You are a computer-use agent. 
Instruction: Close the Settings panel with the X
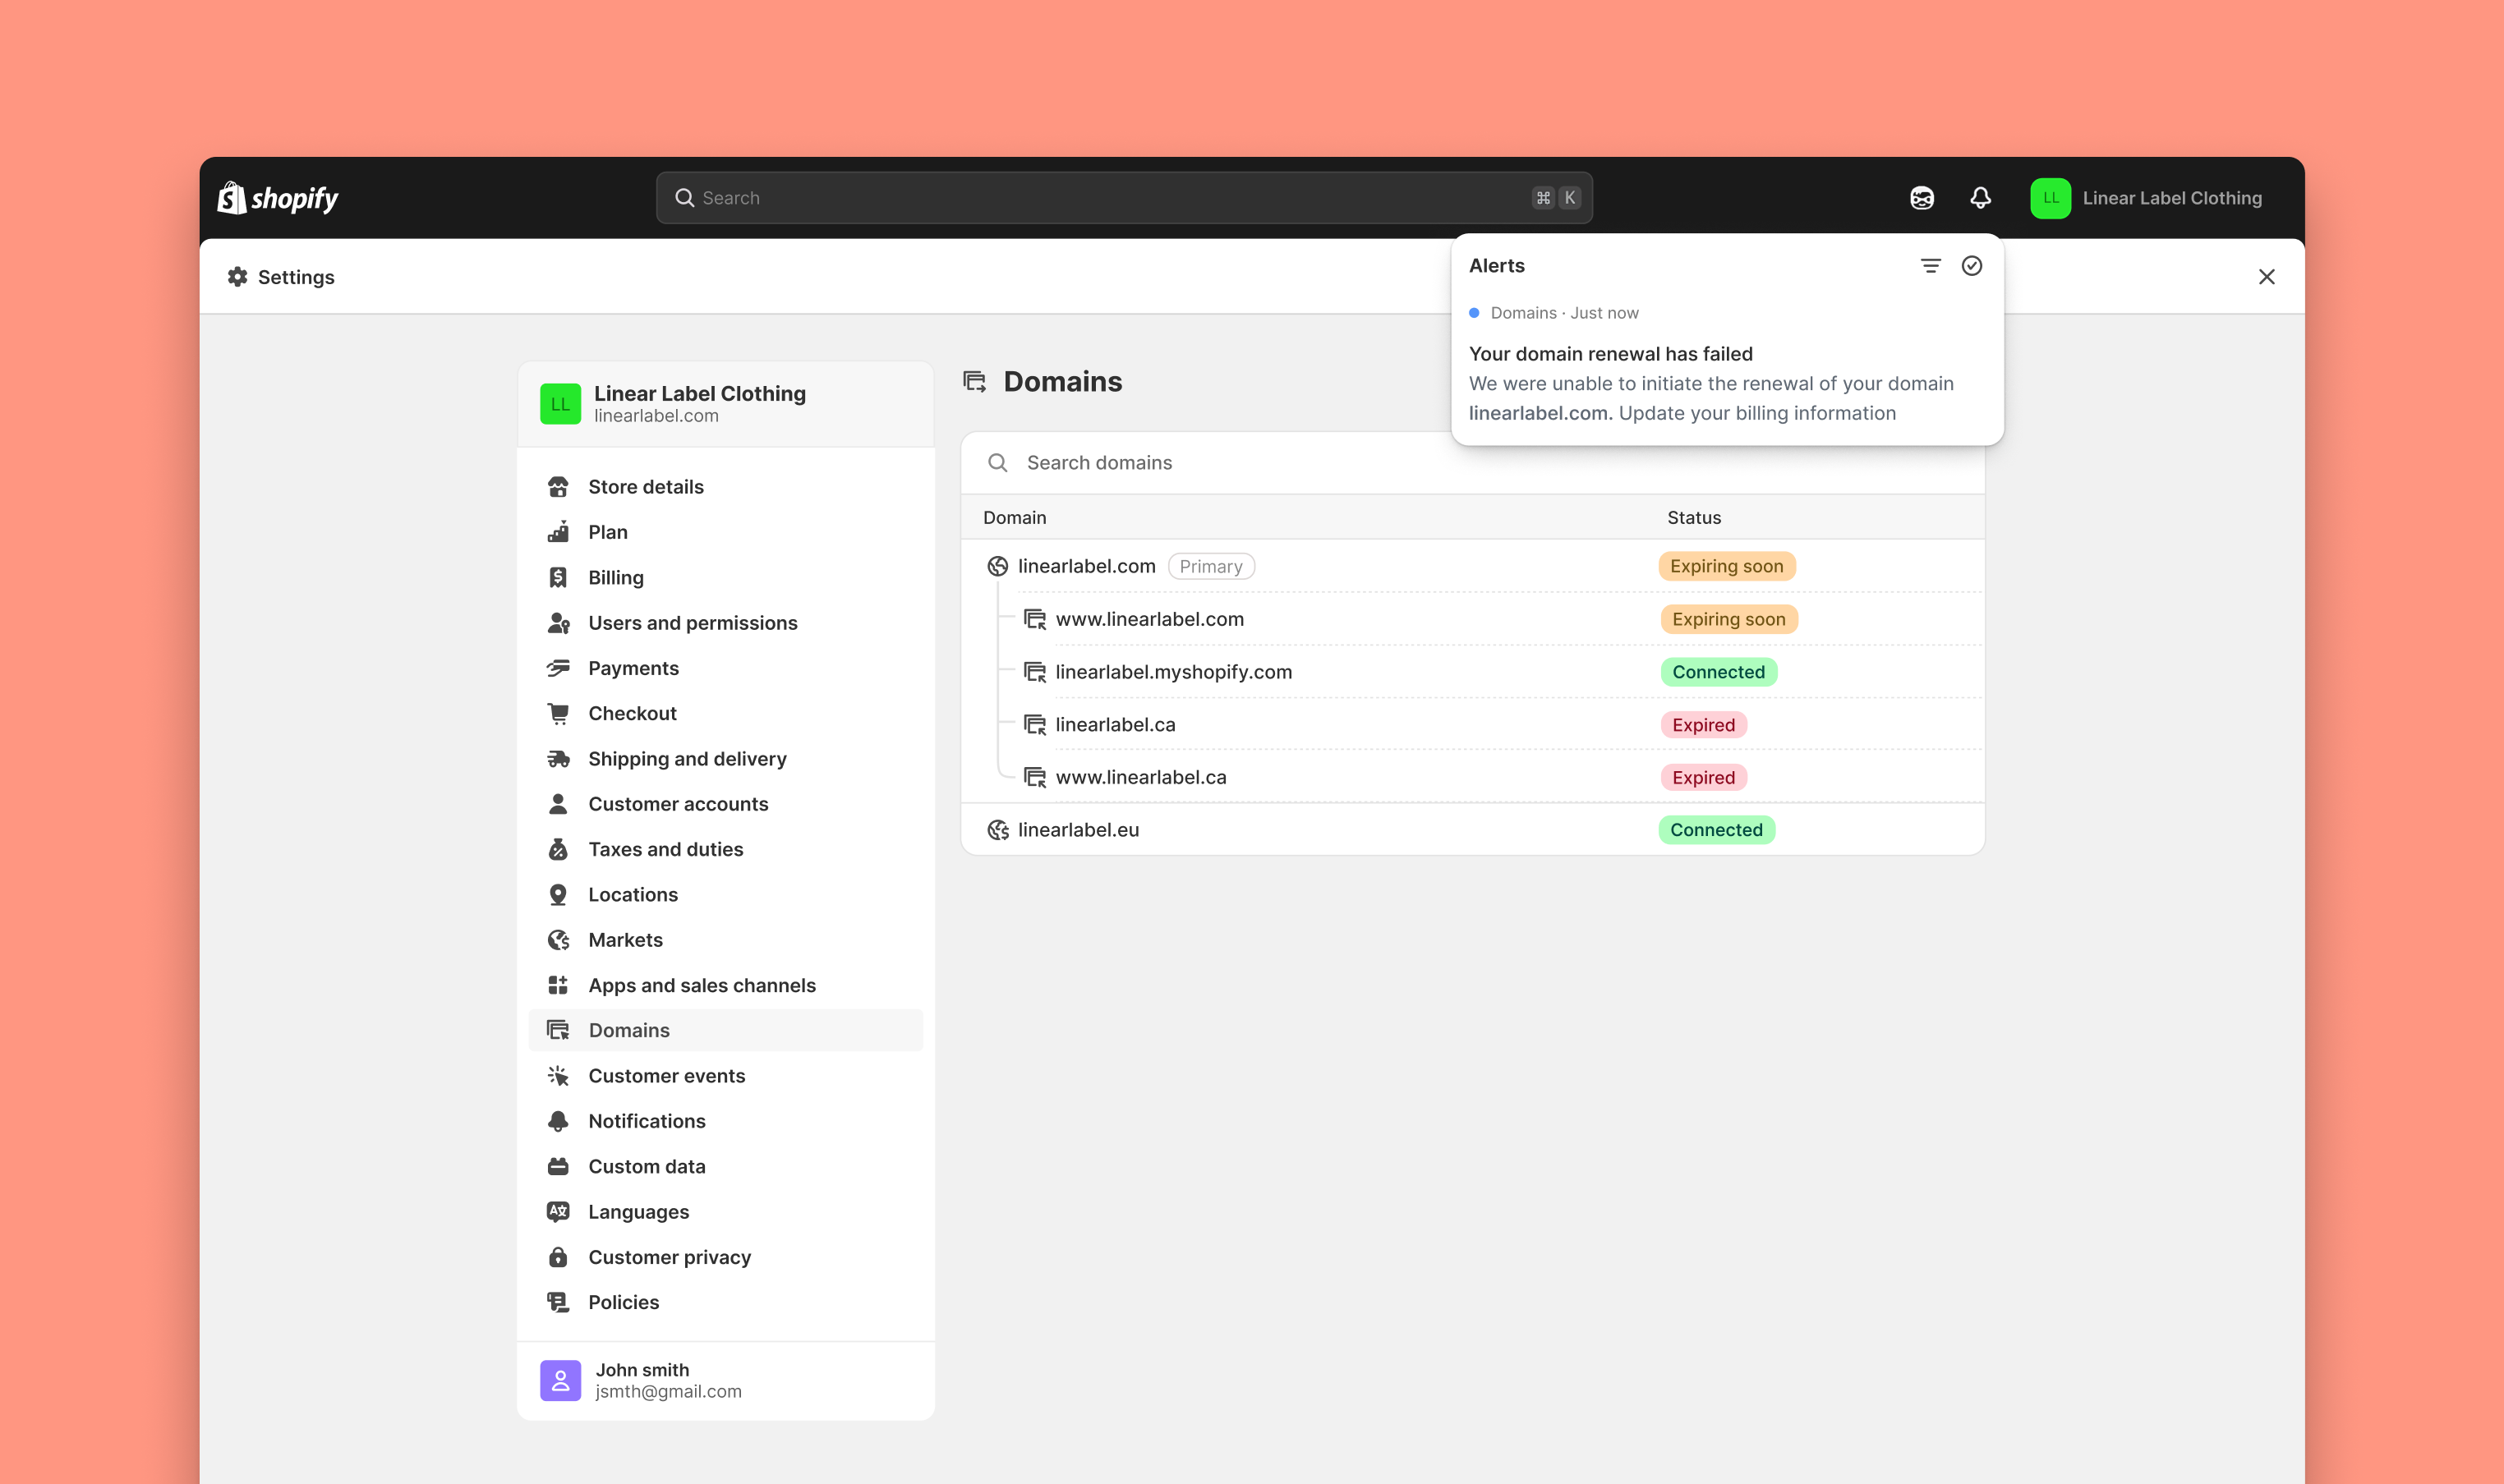click(x=2266, y=277)
